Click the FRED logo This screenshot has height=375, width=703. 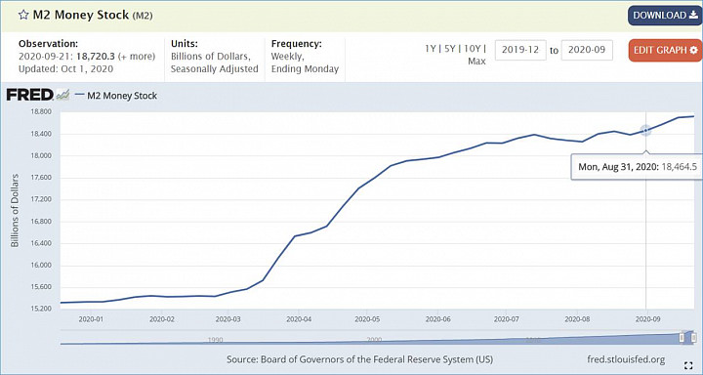click(29, 95)
